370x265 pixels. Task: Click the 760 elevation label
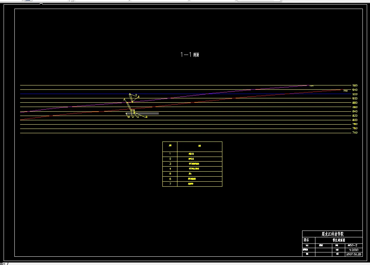[355, 128]
